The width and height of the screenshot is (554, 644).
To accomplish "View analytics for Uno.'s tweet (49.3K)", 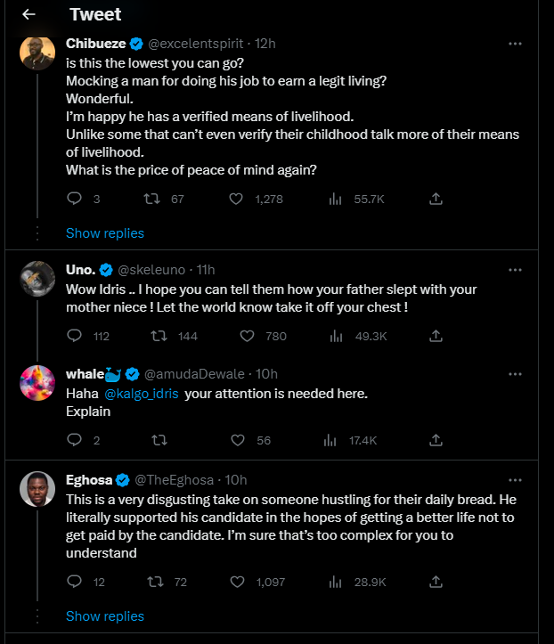I will 336,336.
